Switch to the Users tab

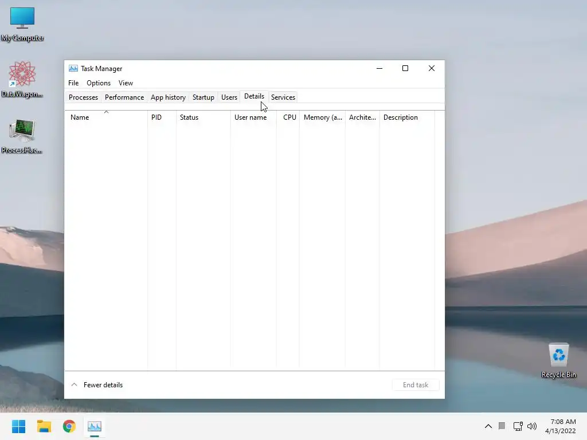[229, 97]
